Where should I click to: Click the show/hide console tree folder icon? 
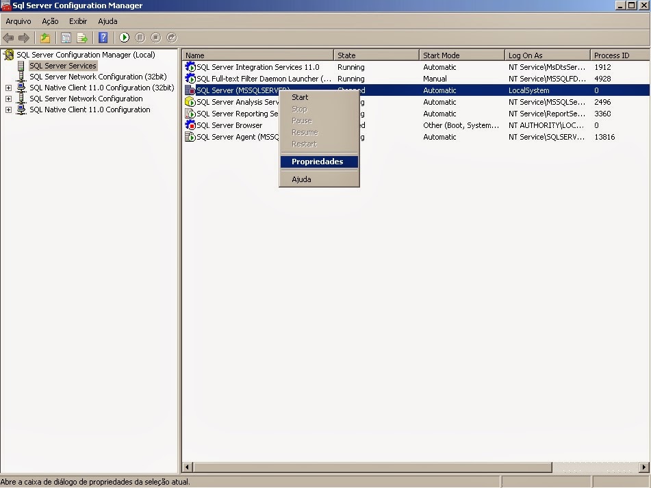[x=44, y=38]
